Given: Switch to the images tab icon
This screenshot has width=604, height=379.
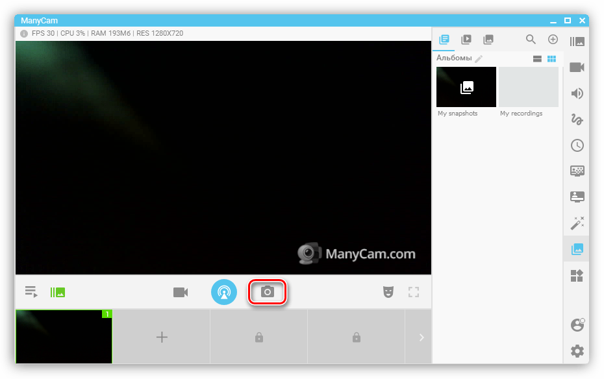Looking at the screenshot, I should (488, 39).
